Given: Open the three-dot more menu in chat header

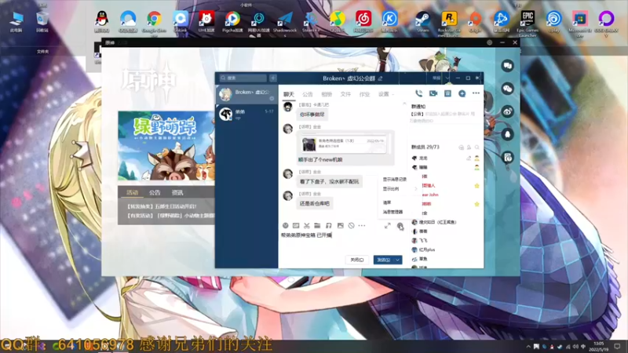Looking at the screenshot, I should [476, 93].
